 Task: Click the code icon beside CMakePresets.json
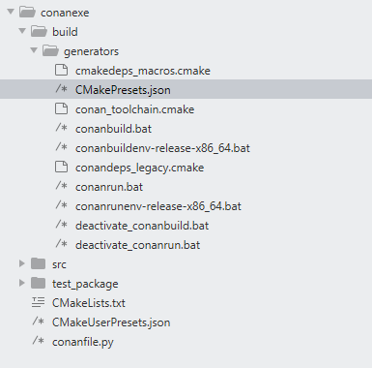61,89
